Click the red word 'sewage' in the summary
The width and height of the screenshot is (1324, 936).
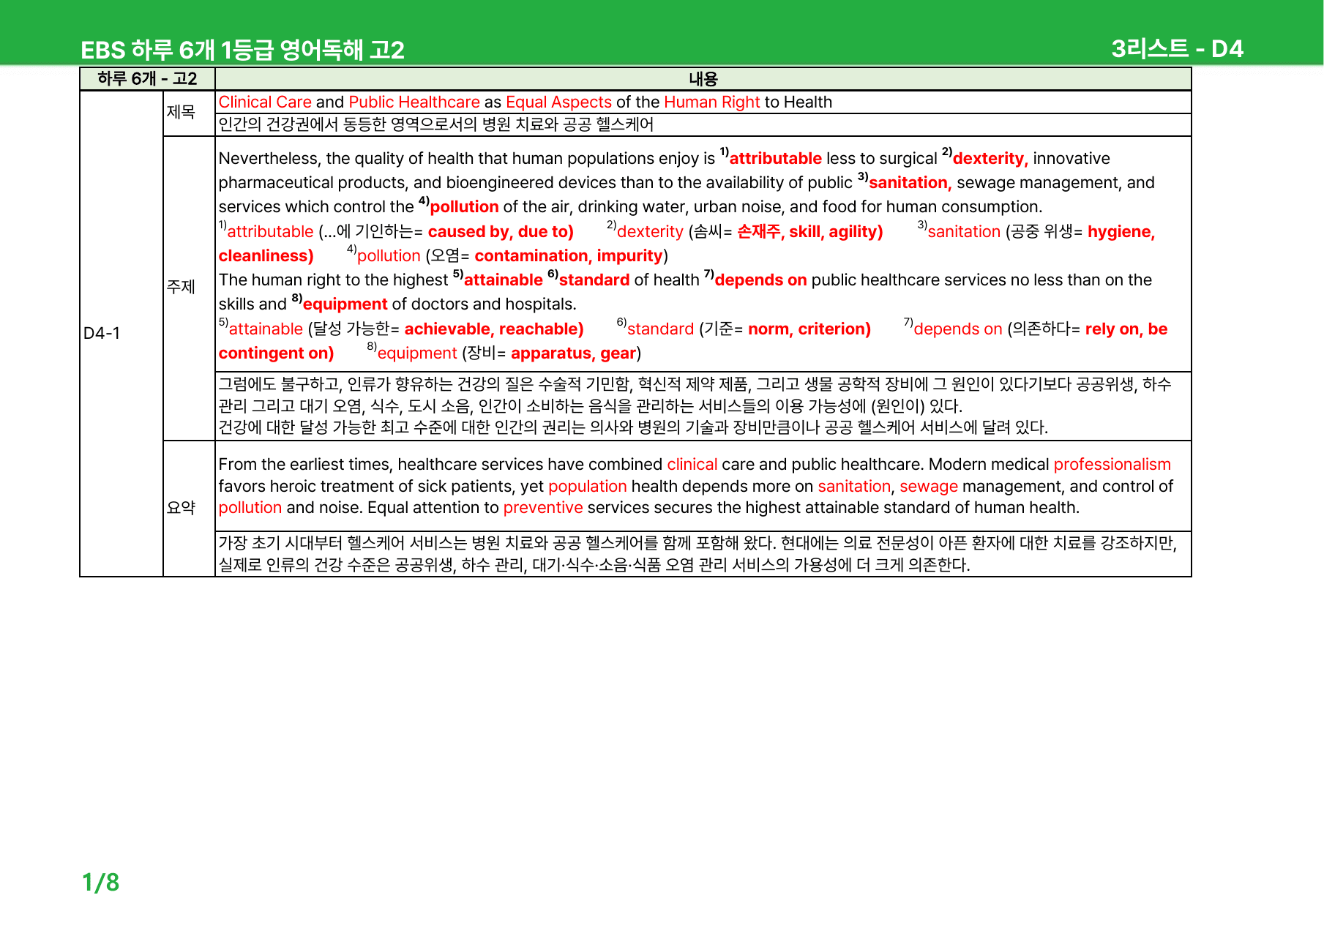[928, 486]
